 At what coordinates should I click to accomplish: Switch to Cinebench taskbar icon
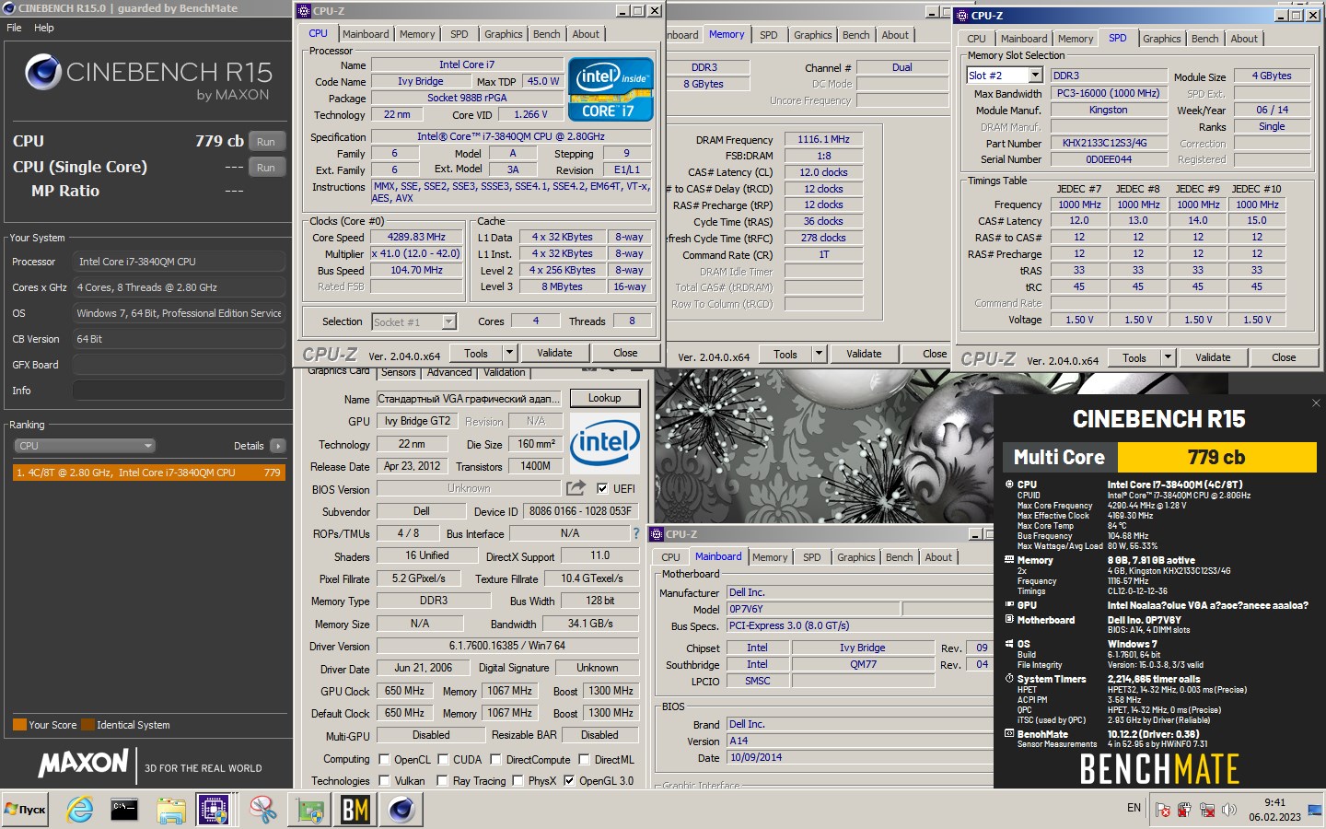(x=401, y=810)
